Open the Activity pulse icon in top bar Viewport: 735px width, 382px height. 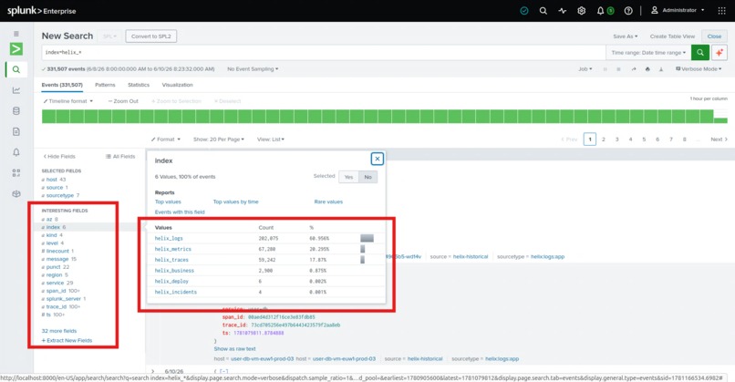point(562,10)
